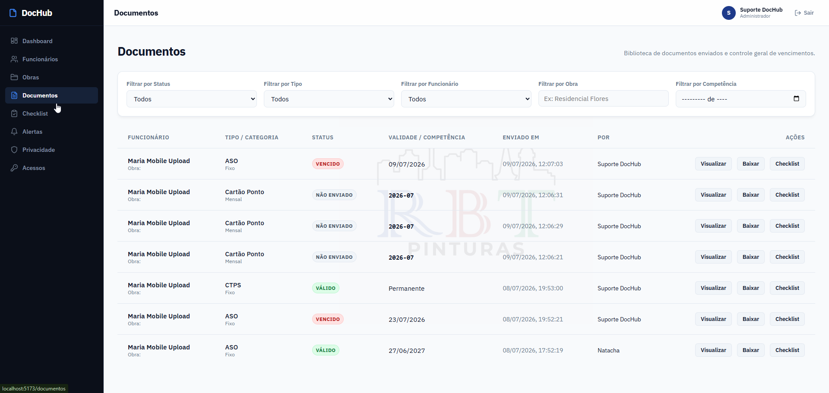Click the Acessos key icon

[14, 168]
